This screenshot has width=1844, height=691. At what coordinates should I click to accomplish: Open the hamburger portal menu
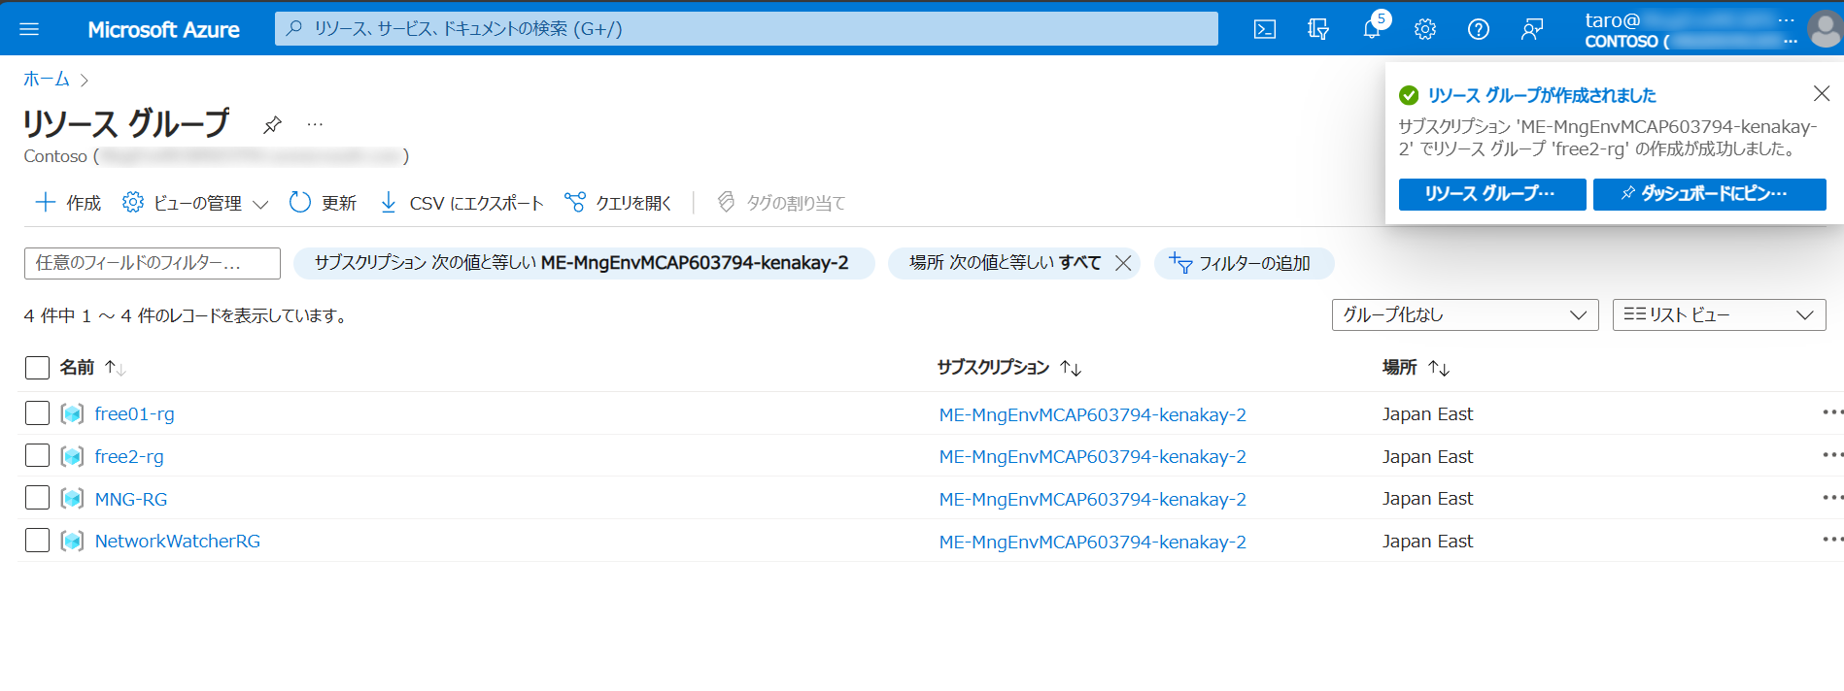click(29, 29)
